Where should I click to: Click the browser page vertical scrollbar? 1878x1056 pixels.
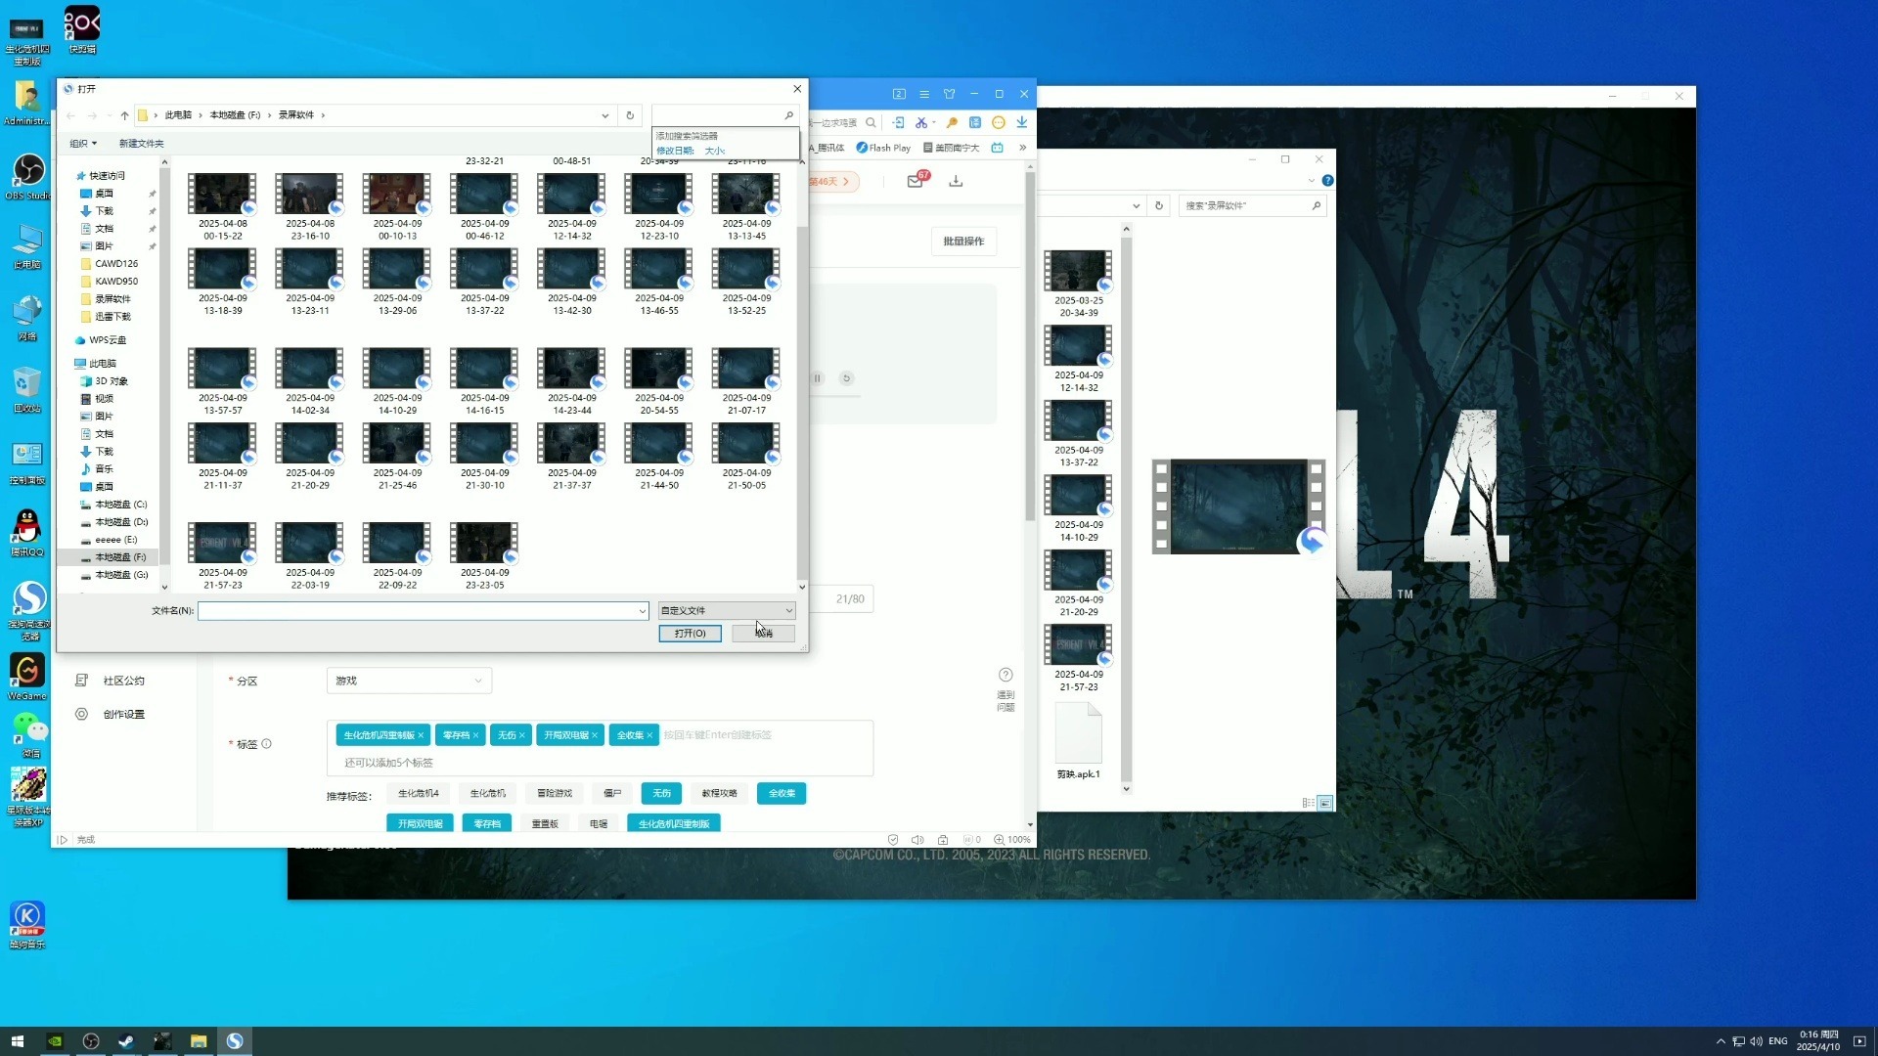pyautogui.click(x=1030, y=347)
